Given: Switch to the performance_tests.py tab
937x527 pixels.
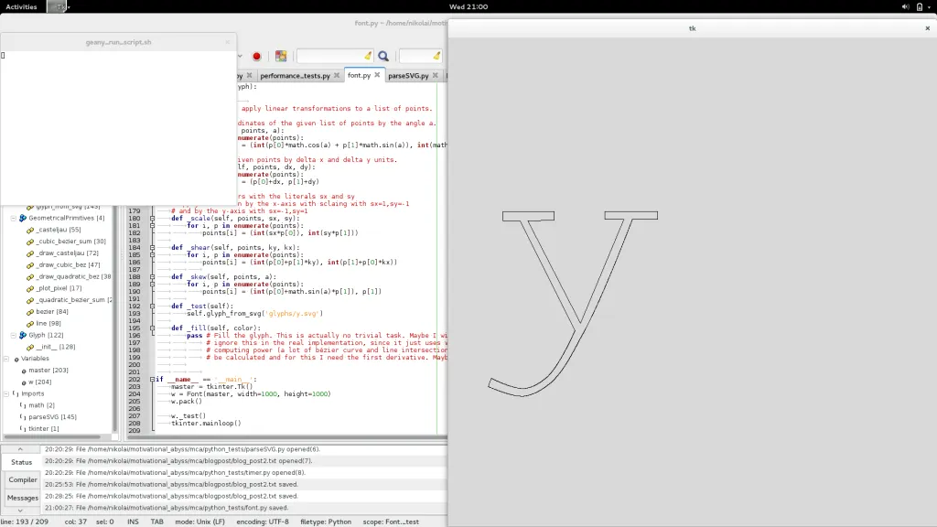Looking at the screenshot, I should coord(296,76).
